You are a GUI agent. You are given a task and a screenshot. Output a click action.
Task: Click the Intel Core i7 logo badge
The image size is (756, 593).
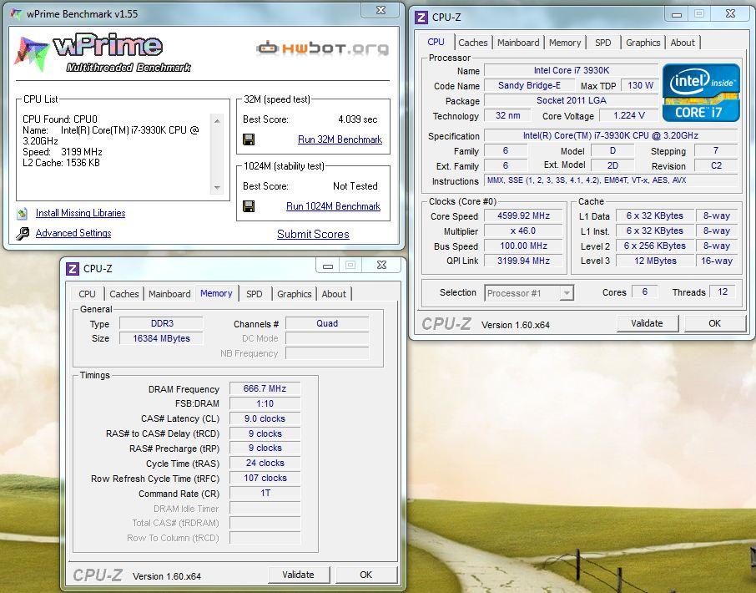tap(701, 93)
